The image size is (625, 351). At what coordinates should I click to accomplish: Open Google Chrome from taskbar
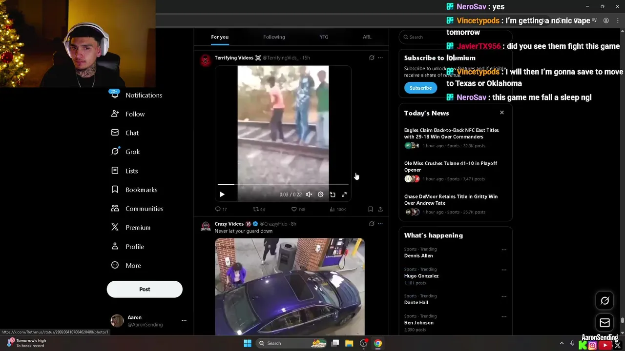(378, 343)
